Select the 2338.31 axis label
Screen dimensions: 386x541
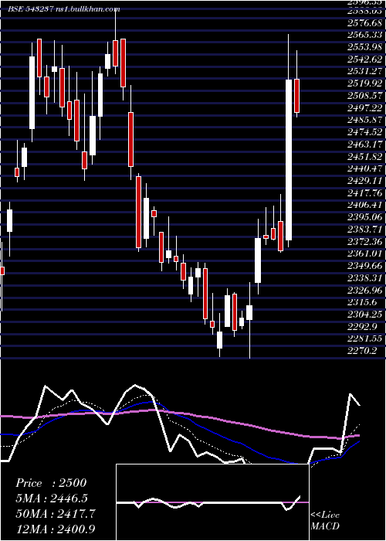click(x=366, y=278)
